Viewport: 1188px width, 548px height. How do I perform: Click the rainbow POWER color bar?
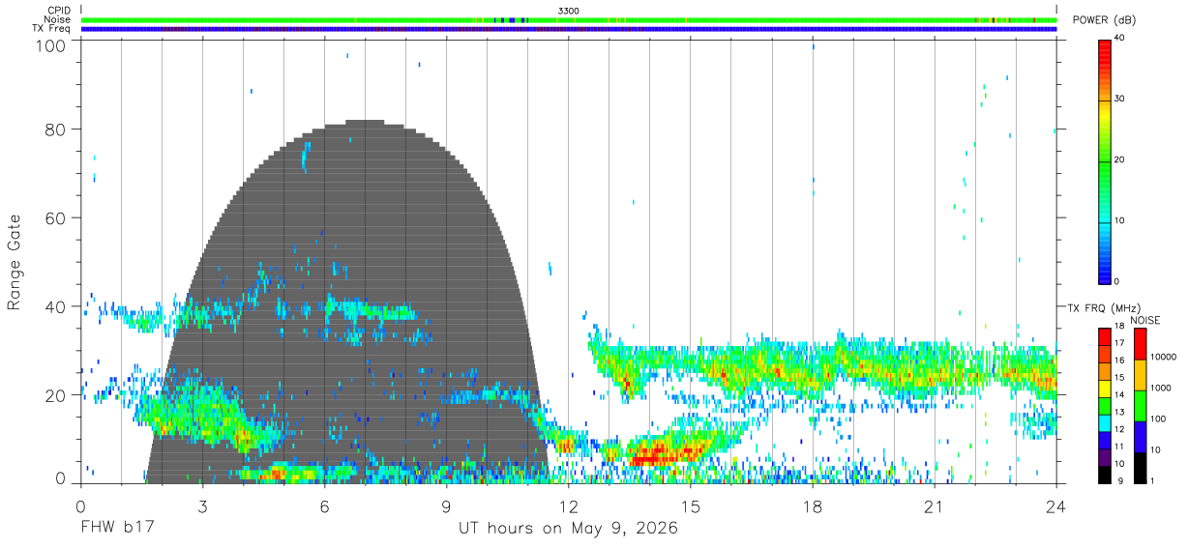tap(1104, 160)
